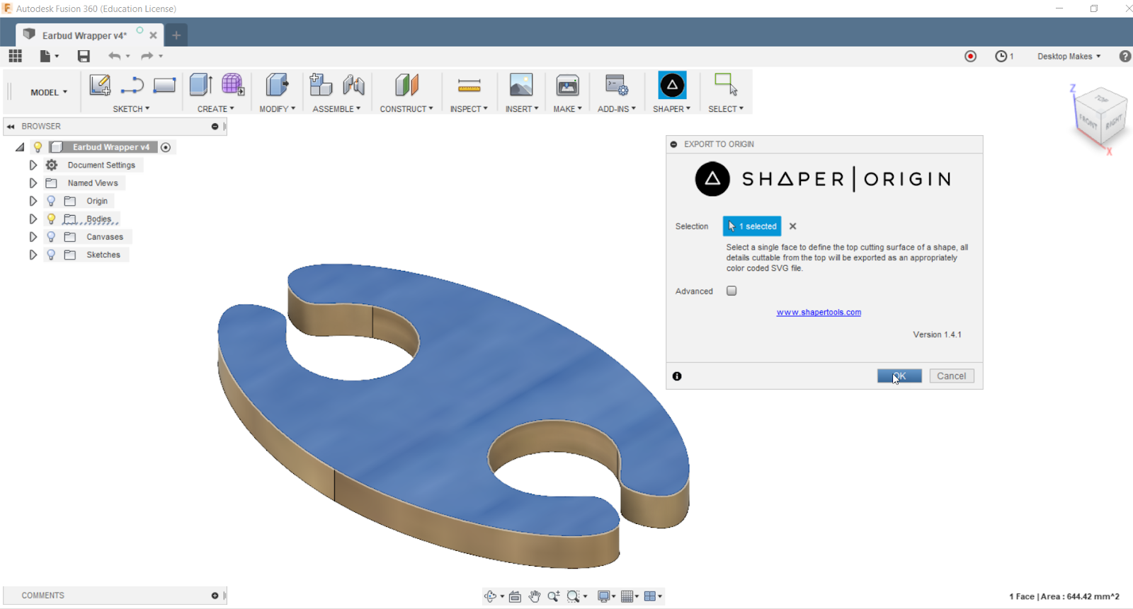Click the red record indicator icon

(970, 56)
